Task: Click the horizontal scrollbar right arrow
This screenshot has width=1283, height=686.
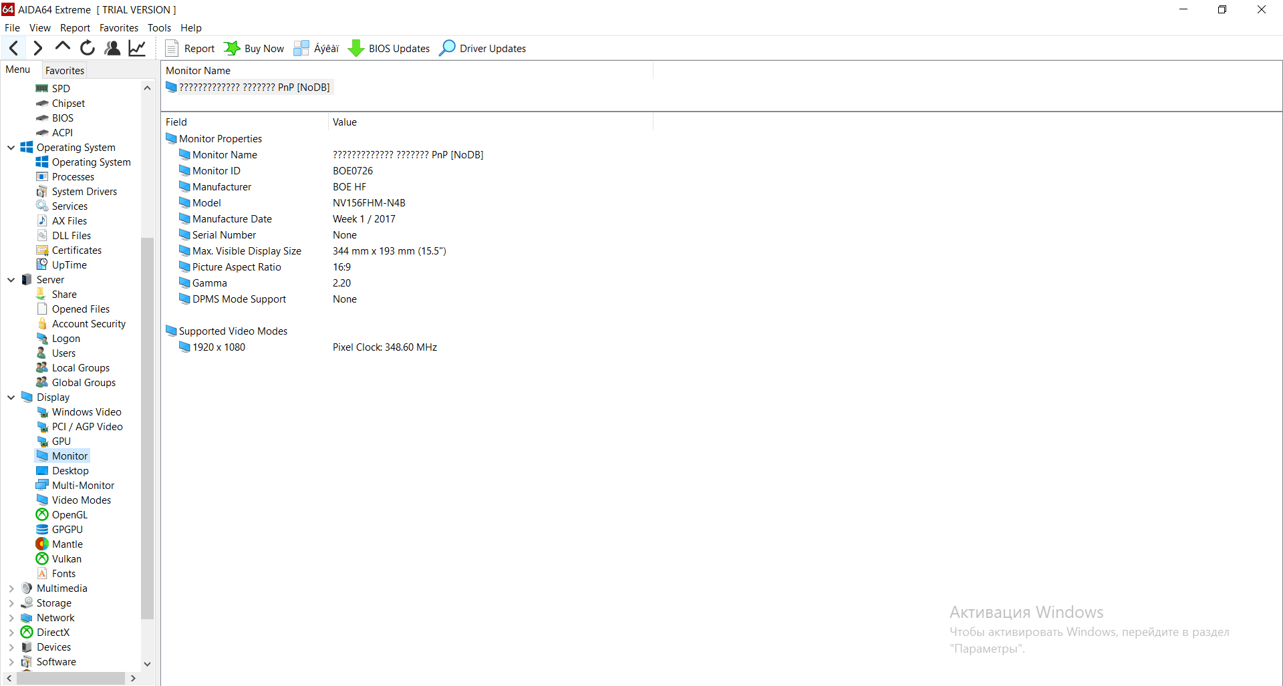Action: tap(133, 679)
